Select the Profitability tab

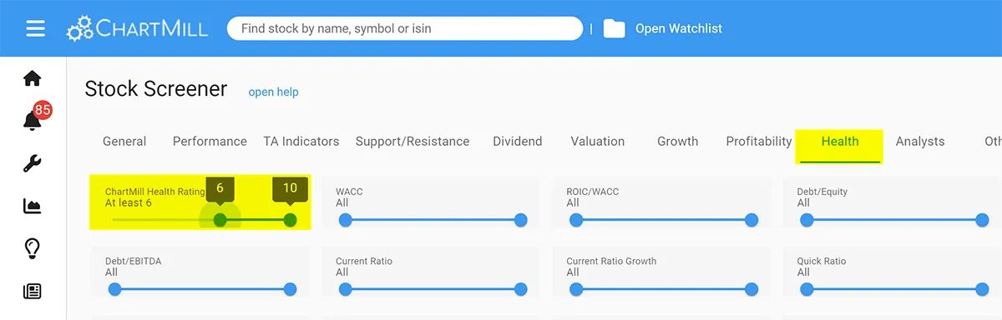759,141
